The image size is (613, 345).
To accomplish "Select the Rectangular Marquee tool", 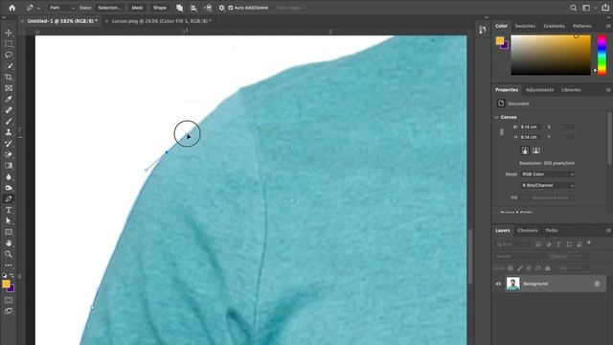I will 9,44.
